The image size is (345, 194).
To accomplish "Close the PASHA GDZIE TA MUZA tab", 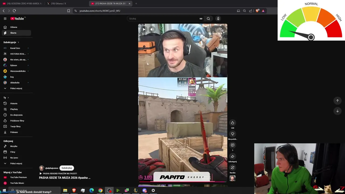I will [x=130, y=4].
